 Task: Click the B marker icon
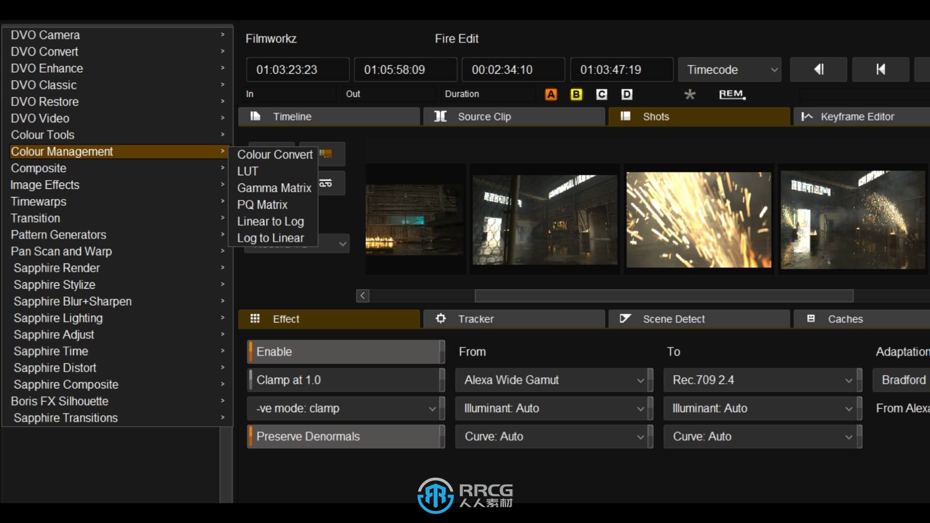tap(576, 94)
